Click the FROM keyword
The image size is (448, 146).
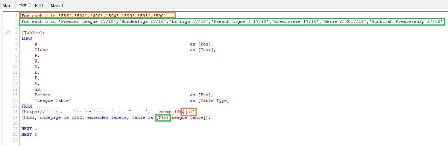pos(27,106)
